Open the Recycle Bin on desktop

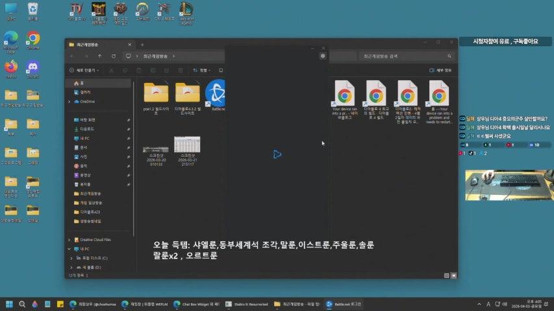(x=33, y=11)
